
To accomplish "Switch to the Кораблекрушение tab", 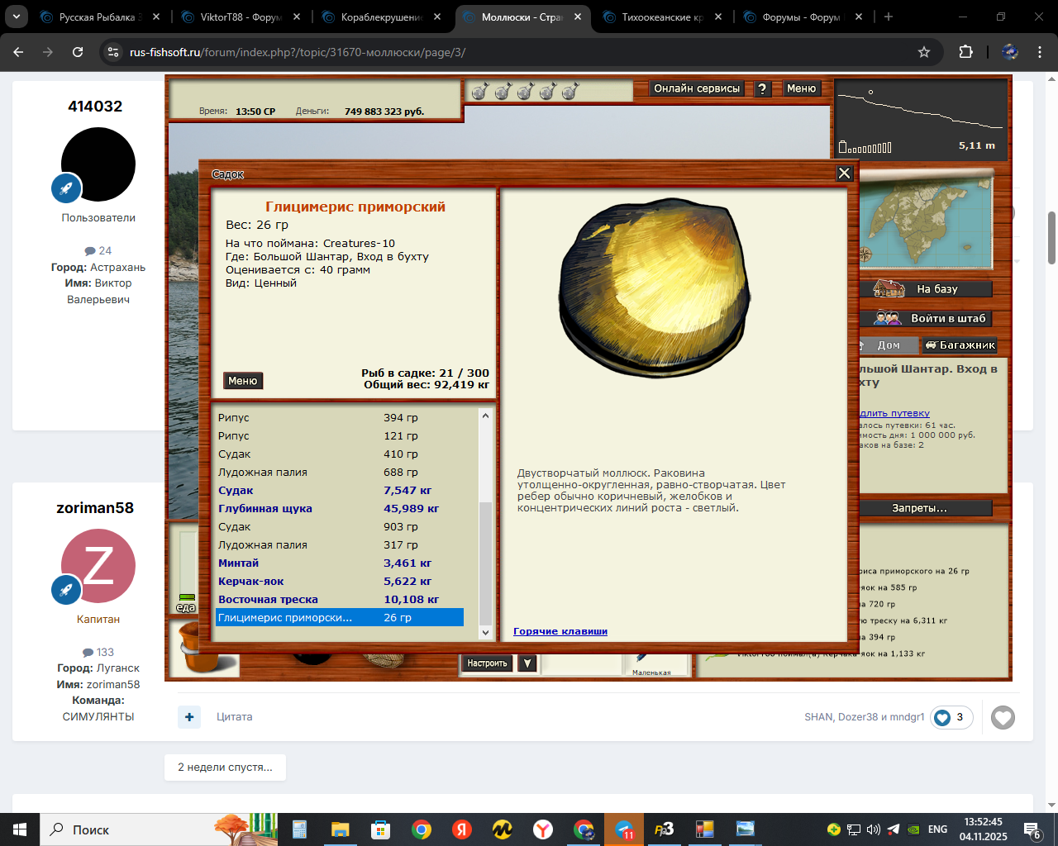I will 381,17.
